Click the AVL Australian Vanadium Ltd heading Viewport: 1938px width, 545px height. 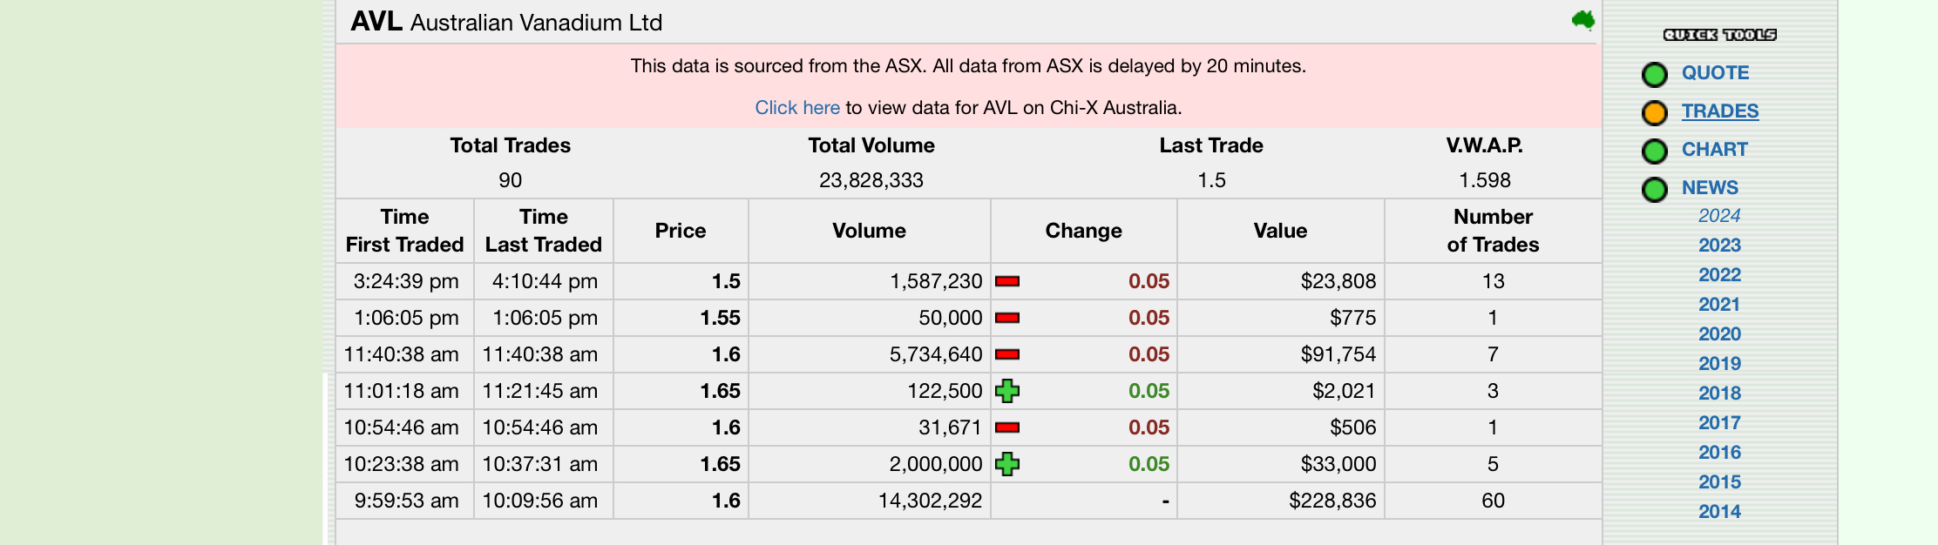coord(506,22)
